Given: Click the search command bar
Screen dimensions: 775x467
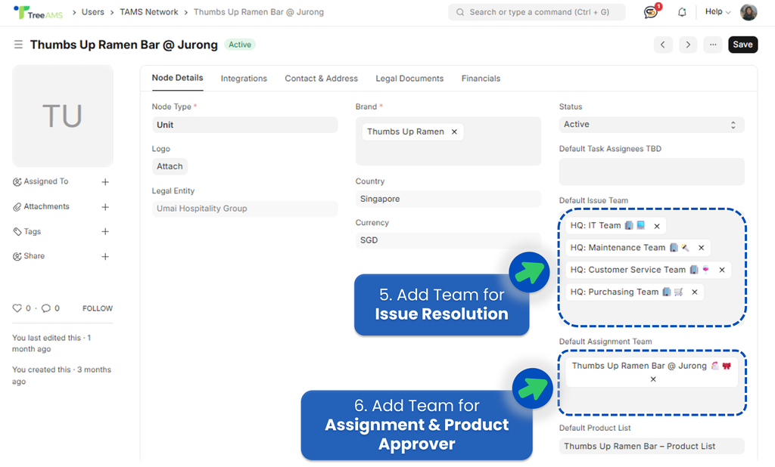Looking at the screenshot, I should point(537,12).
